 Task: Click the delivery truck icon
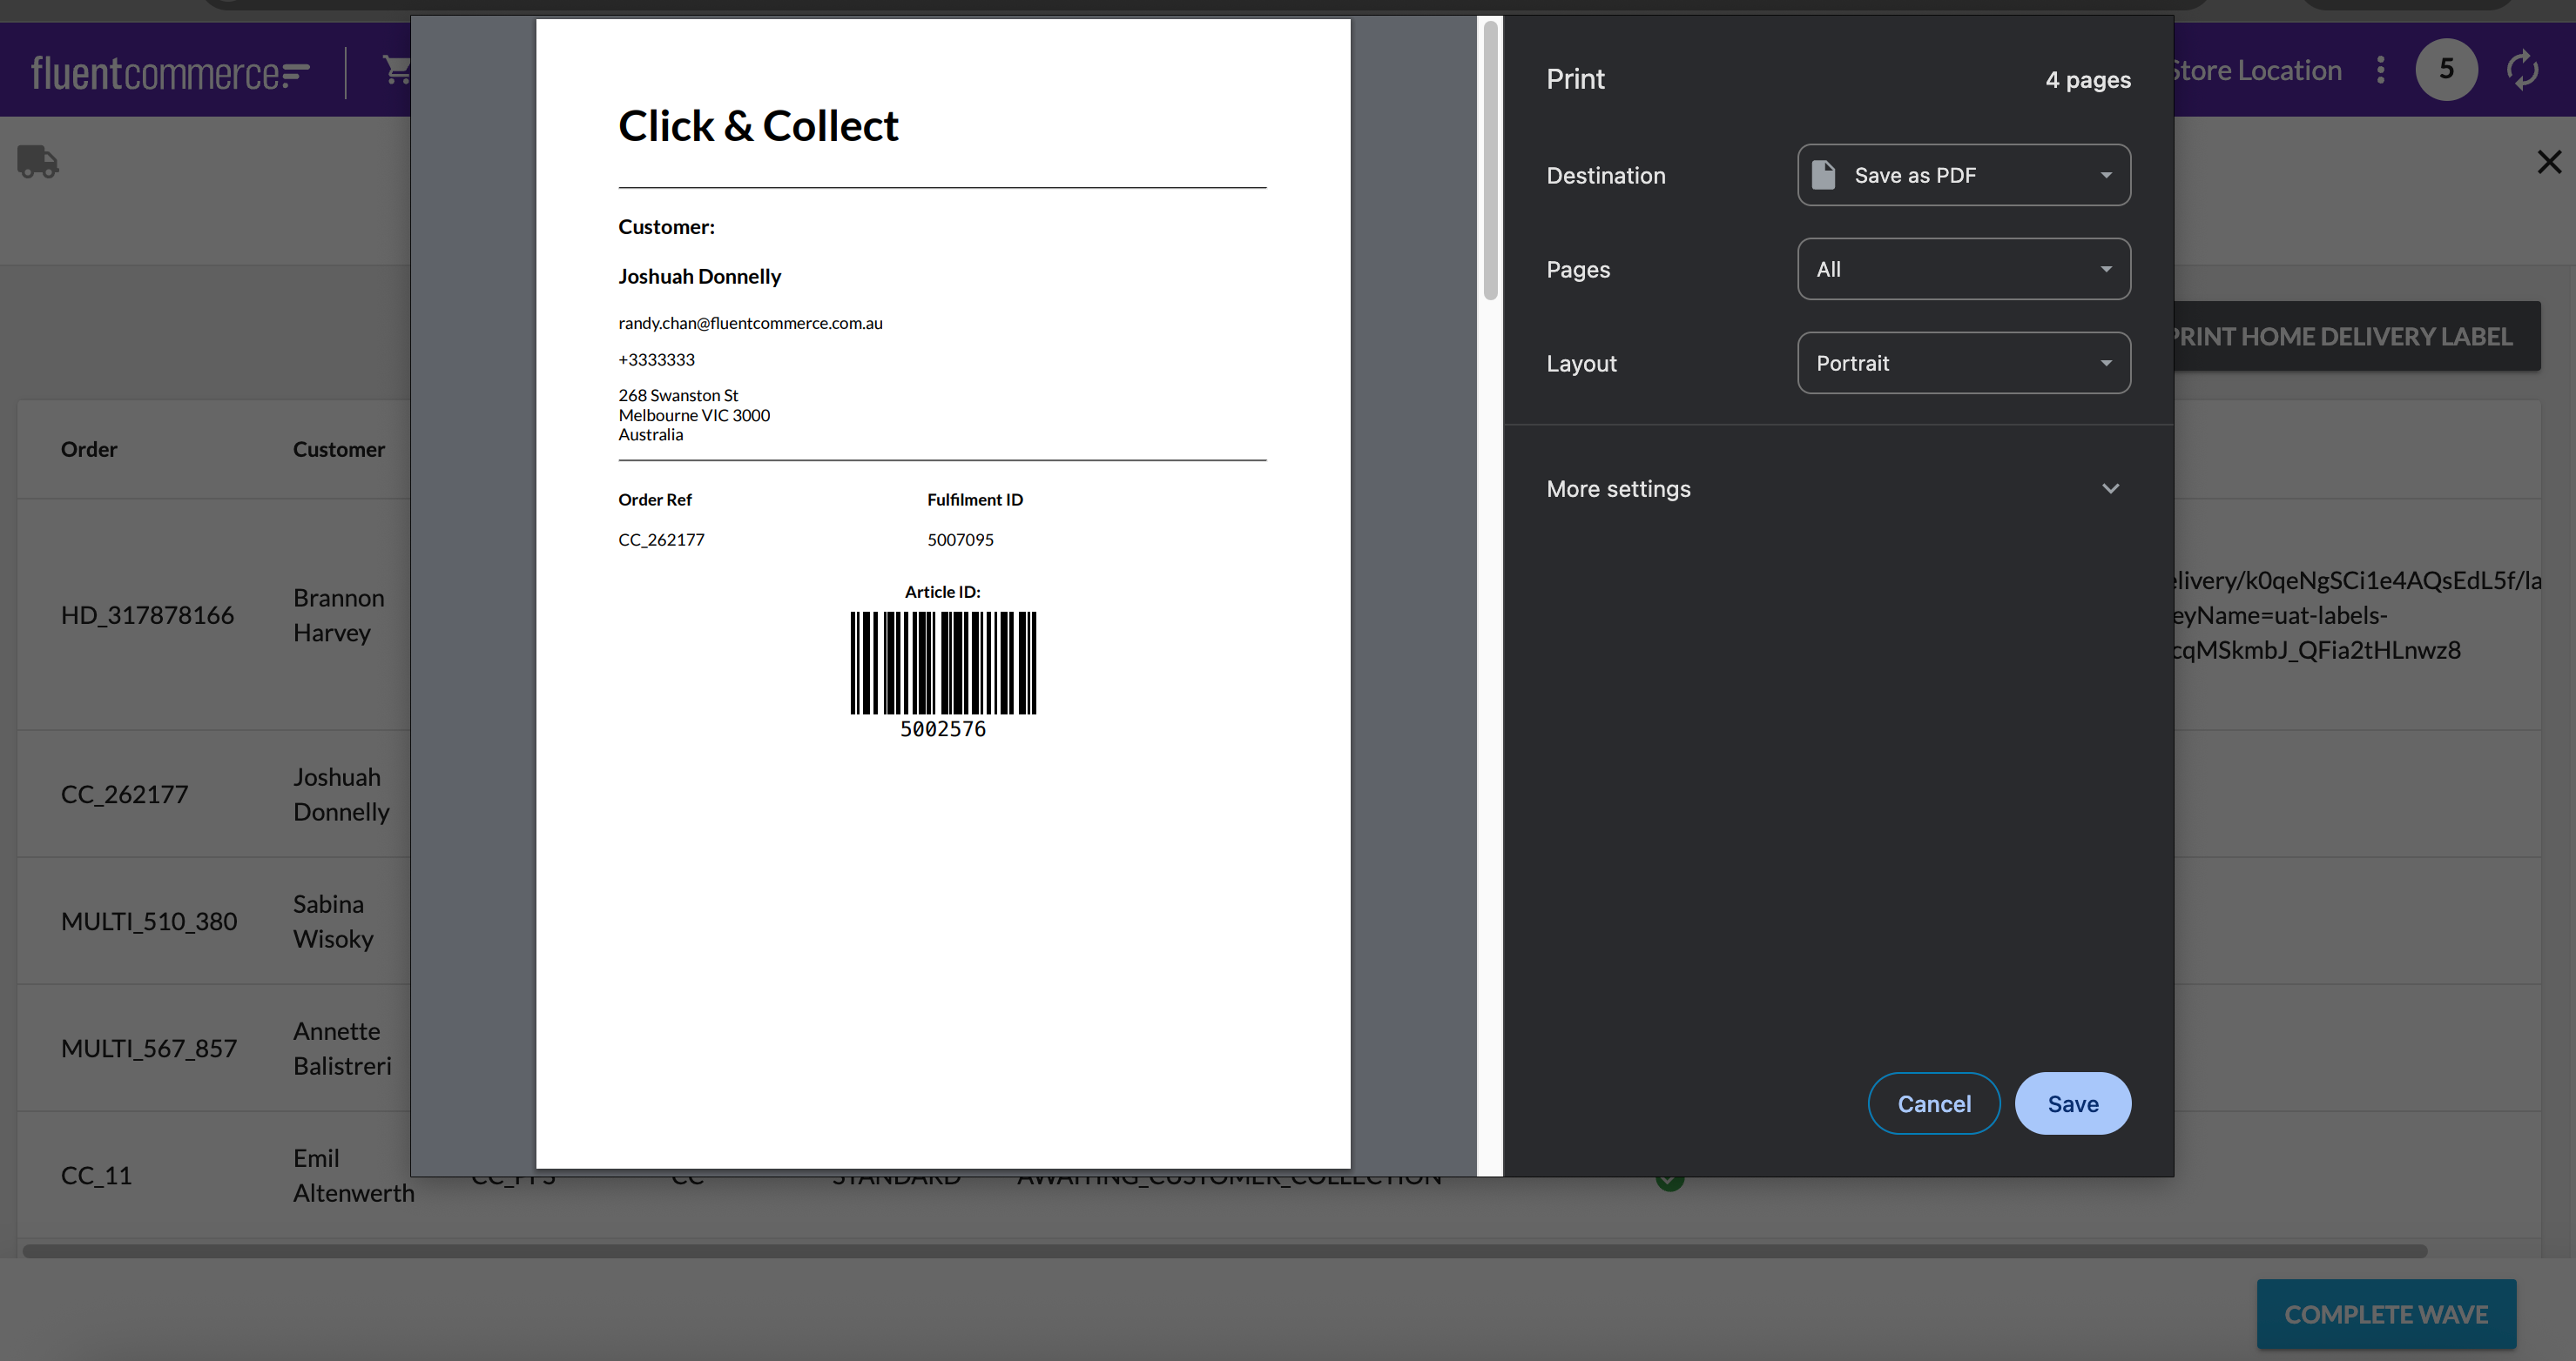tap(38, 161)
